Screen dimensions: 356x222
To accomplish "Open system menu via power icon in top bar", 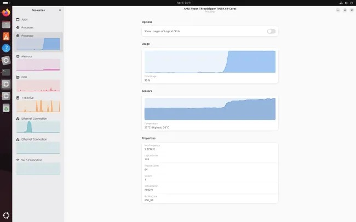I will [351, 2].
